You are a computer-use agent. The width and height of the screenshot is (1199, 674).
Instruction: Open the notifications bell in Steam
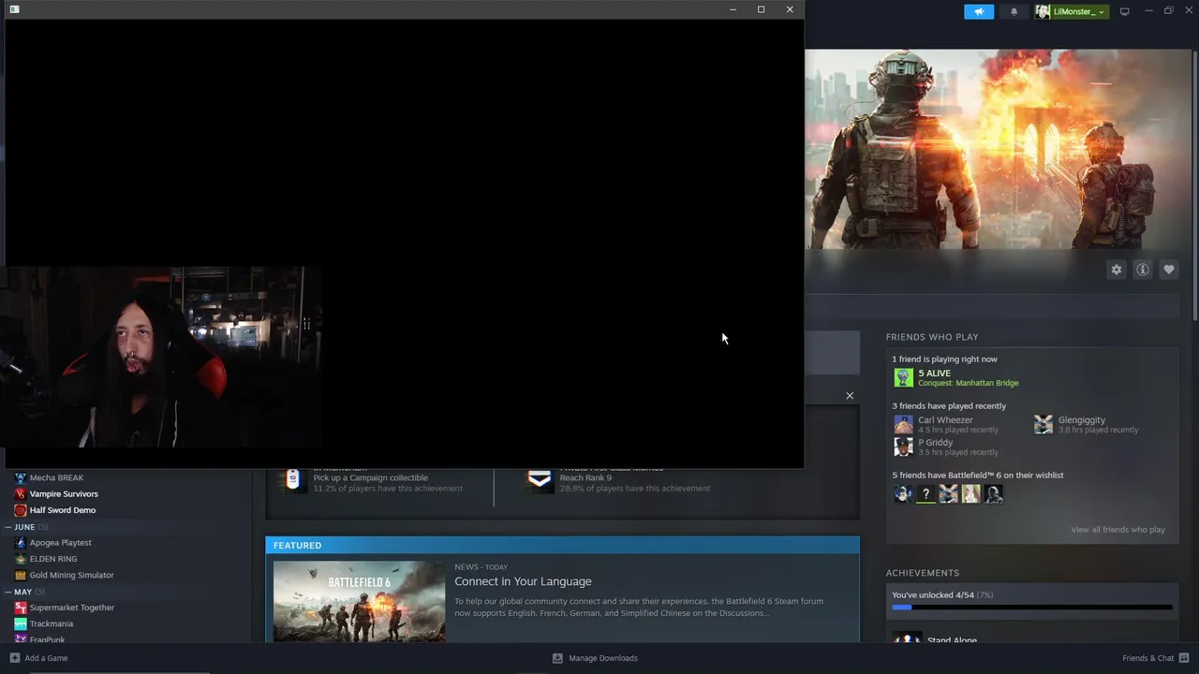coord(1014,11)
